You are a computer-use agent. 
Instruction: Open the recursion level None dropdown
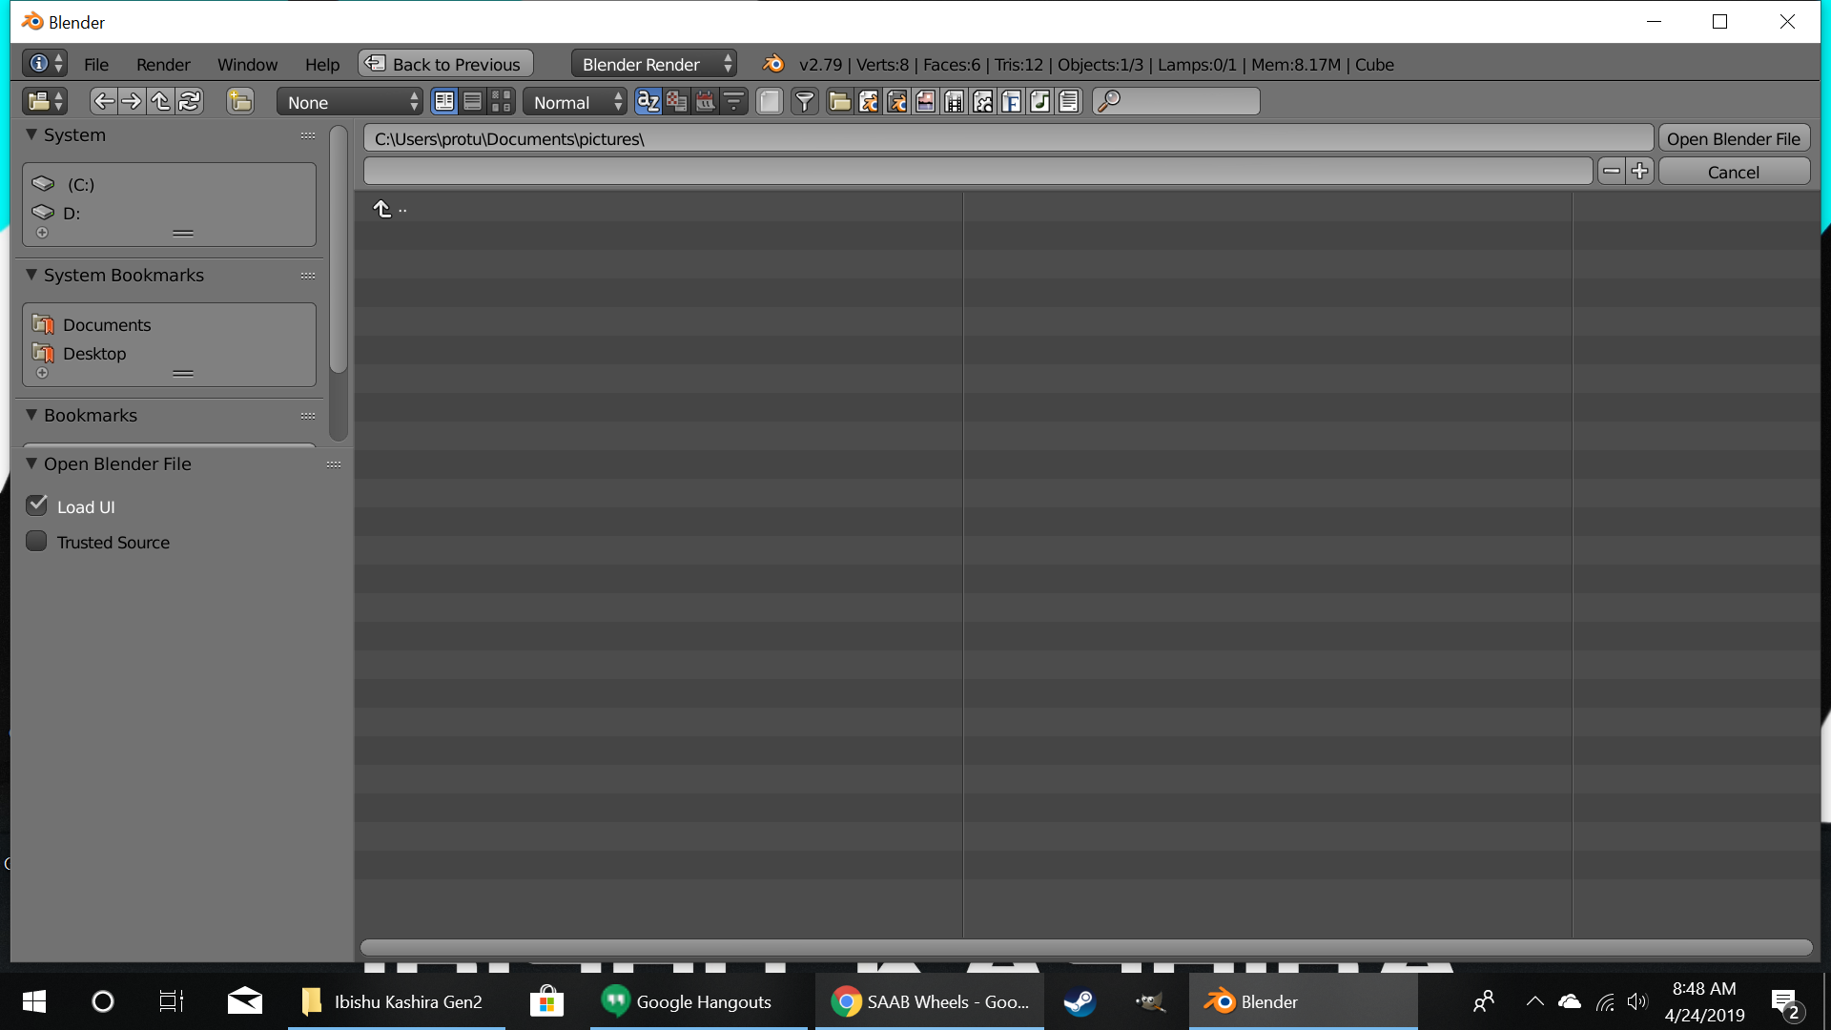point(349,102)
